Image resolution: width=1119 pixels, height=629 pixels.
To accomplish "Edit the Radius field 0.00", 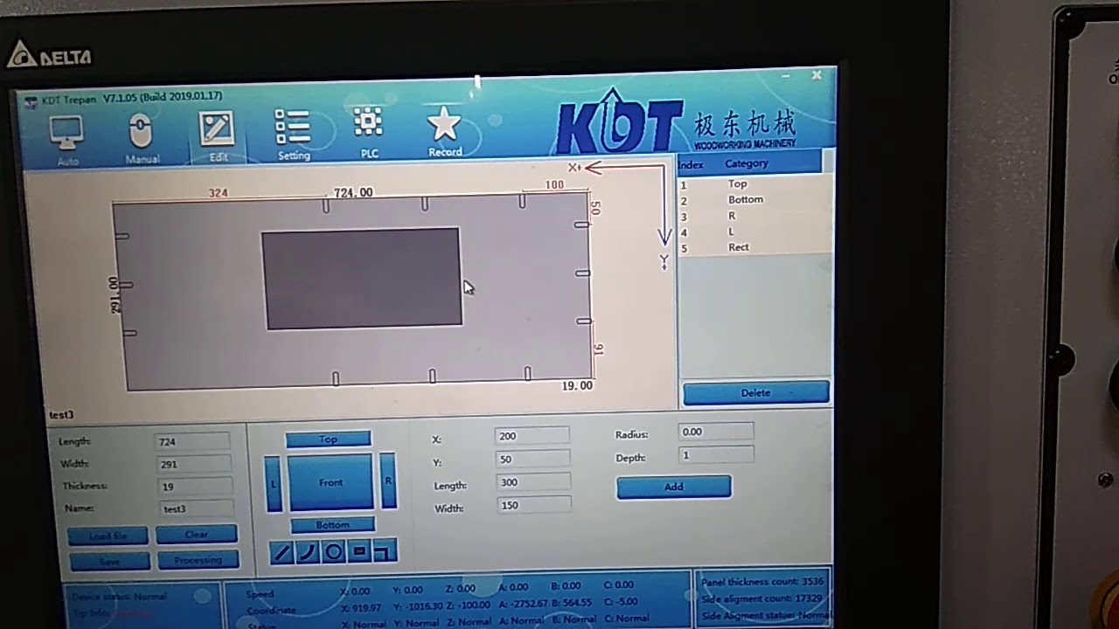I will (715, 431).
